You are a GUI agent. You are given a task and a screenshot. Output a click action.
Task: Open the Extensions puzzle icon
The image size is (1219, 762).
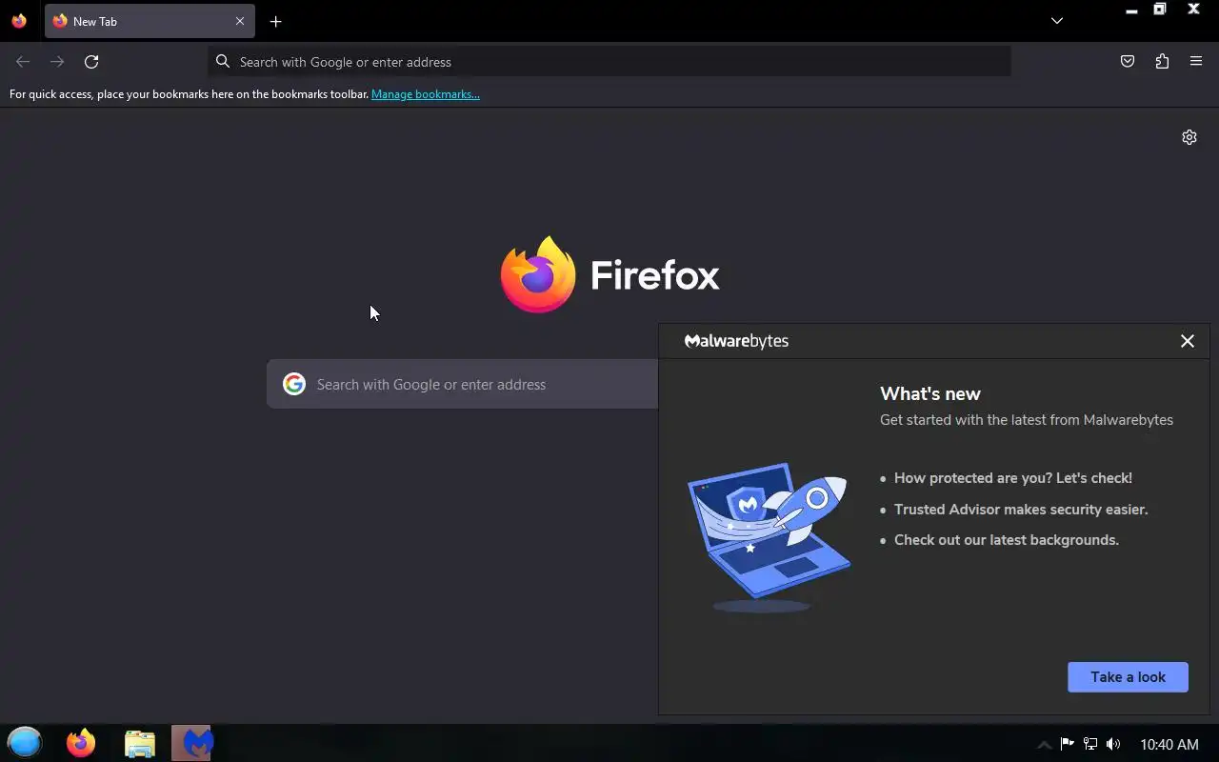pyautogui.click(x=1162, y=62)
